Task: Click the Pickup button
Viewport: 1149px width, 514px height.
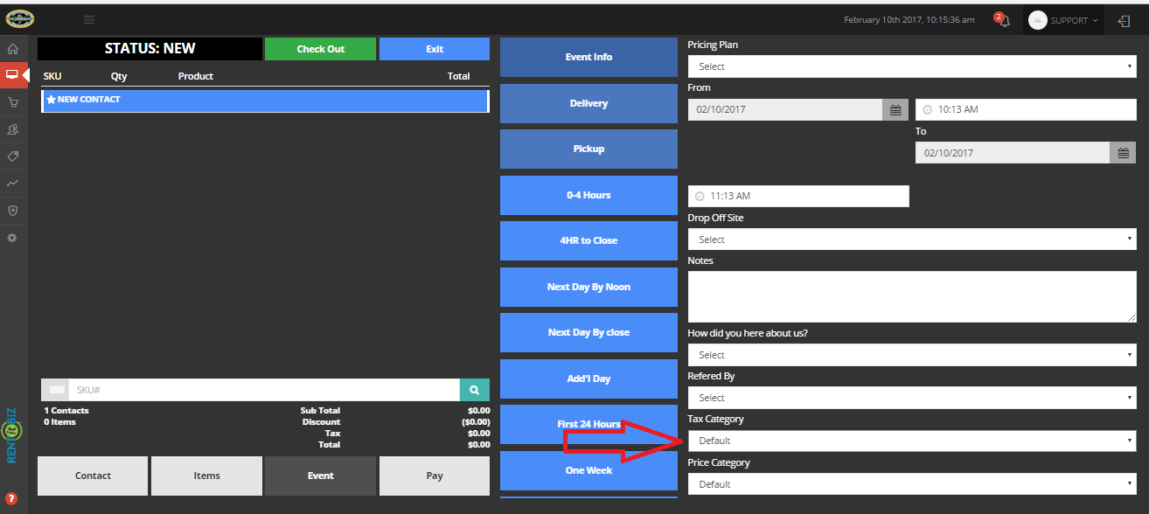Action: coord(588,149)
